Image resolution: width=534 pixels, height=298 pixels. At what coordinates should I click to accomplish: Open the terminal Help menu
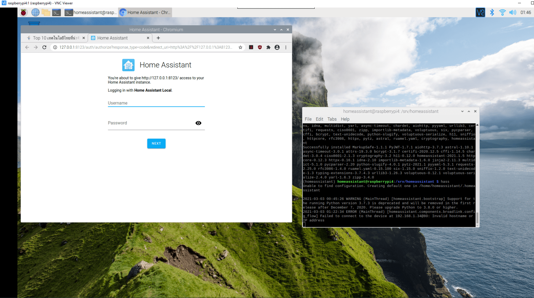(345, 119)
